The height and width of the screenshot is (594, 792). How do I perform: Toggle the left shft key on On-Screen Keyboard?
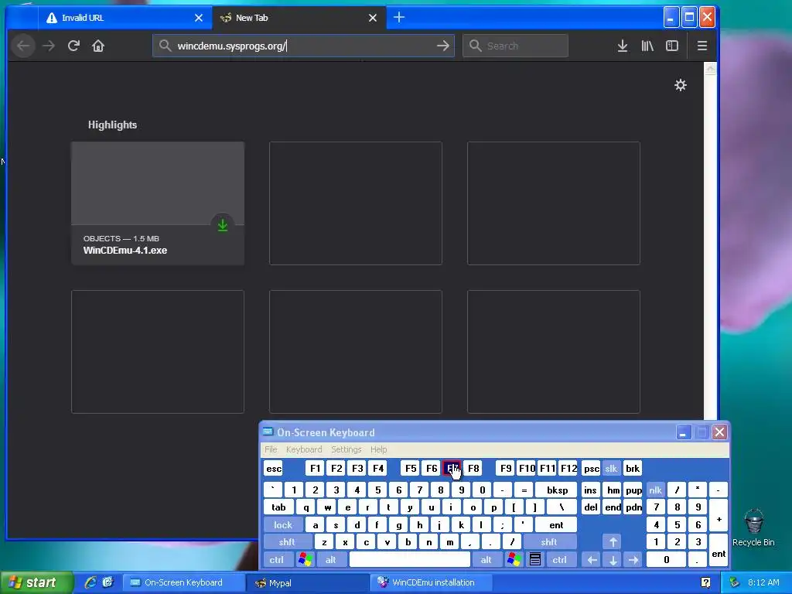coord(287,542)
